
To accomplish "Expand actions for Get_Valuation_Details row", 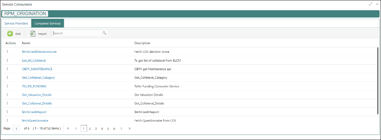I will tap(7, 94).
